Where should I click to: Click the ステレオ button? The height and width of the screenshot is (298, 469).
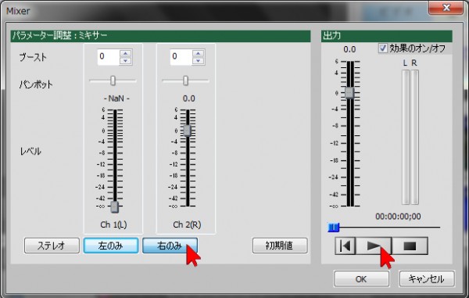pyautogui.click(x=52, y=246)
